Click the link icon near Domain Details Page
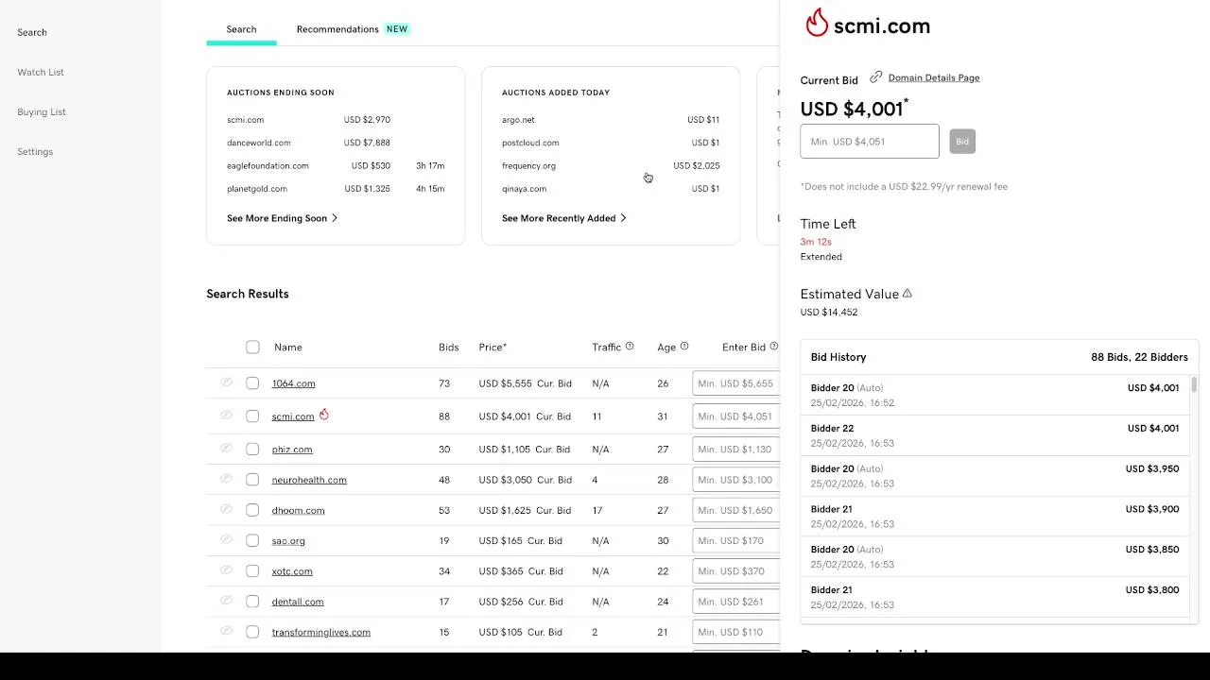The height and width of the screenshot is (680, 1210). pos(876,77)
